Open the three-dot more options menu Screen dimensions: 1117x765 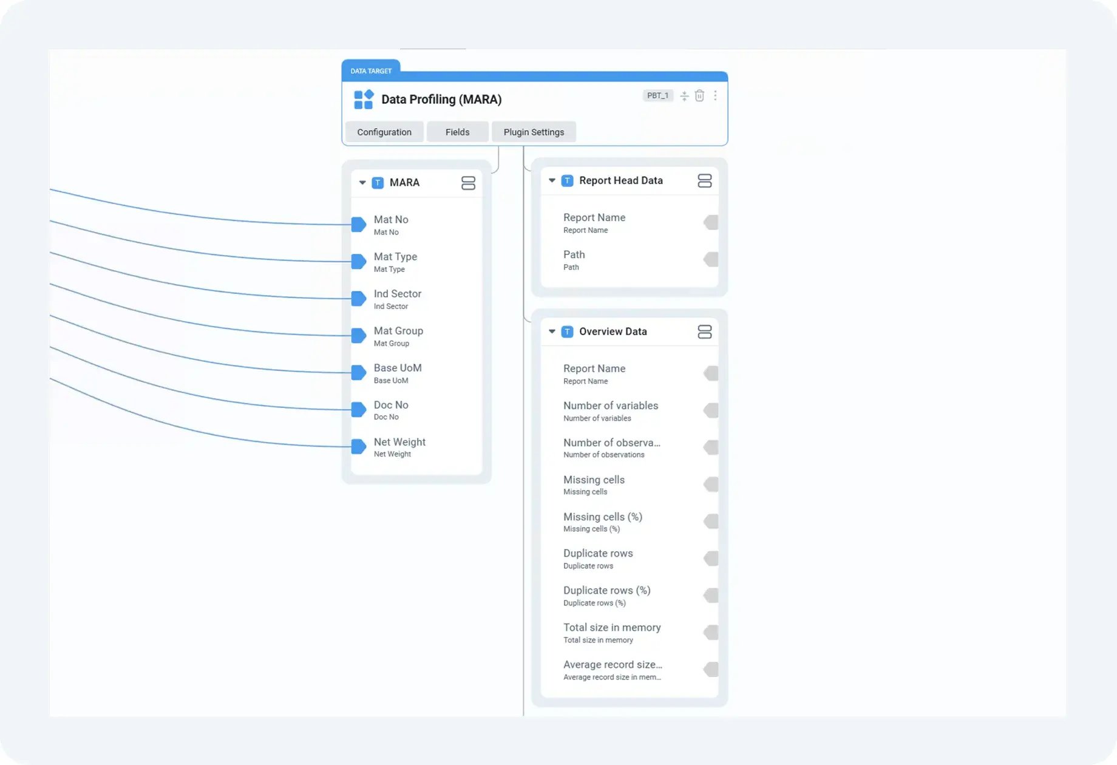pyautogui.click(x=715, y=96)
